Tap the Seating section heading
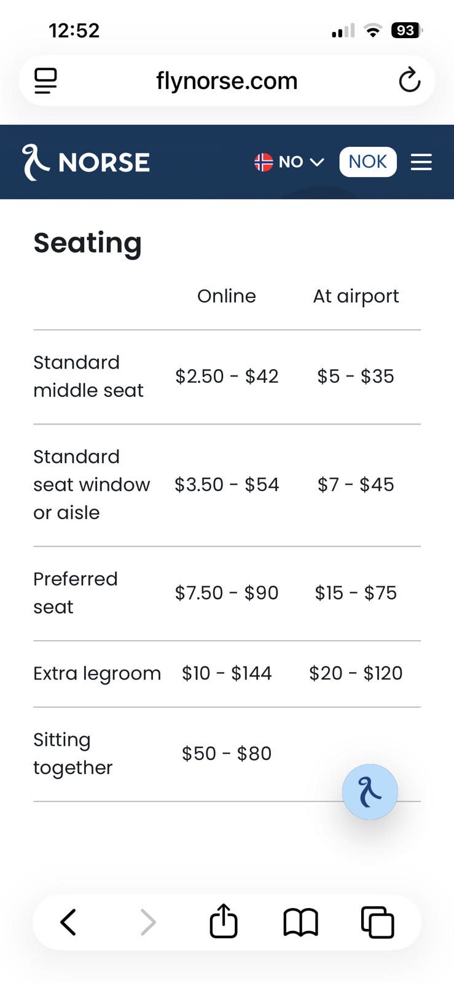The image size is (454, 983). point(87,243)
